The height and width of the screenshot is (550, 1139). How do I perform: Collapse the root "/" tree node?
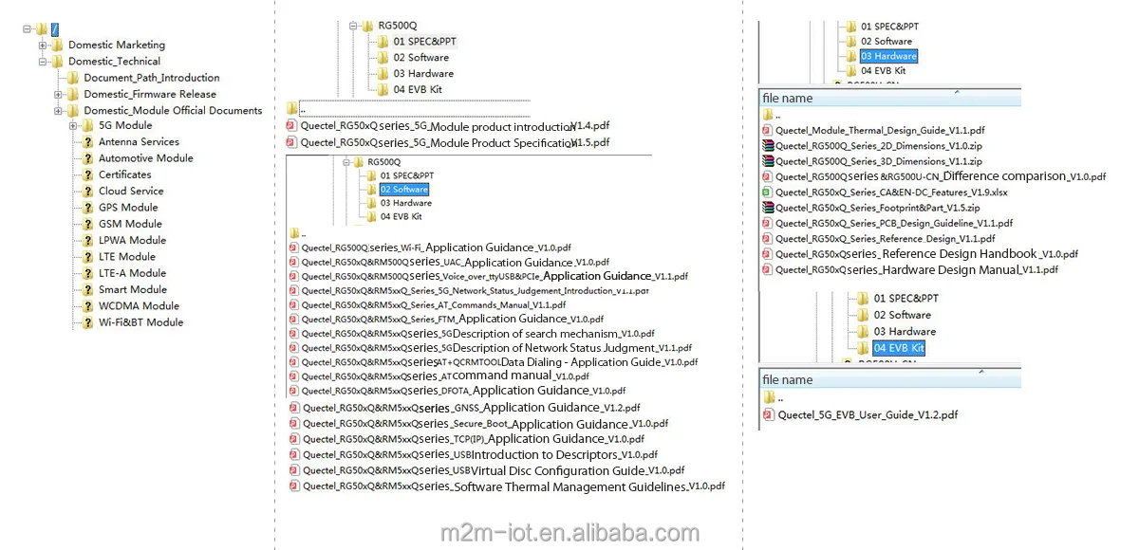click(27, 28)
